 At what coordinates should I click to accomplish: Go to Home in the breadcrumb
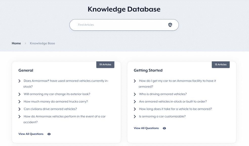(x=16, y=43)
